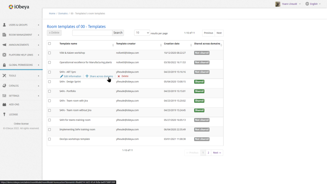
Task: Tick the select-all checkbox in table header
Action: click(49, 43)
